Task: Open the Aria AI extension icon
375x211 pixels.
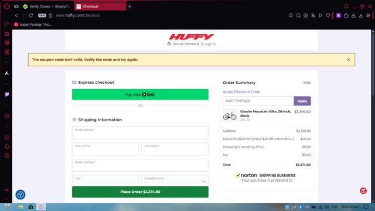Action: tap(339, 16)
